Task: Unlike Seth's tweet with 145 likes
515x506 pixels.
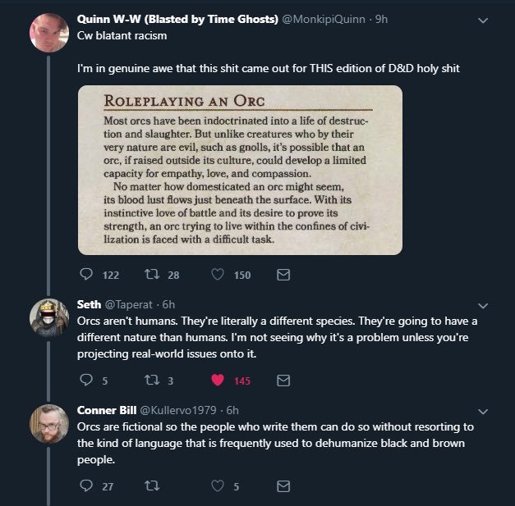Action: pyautogui.click(x=218, y=381)
